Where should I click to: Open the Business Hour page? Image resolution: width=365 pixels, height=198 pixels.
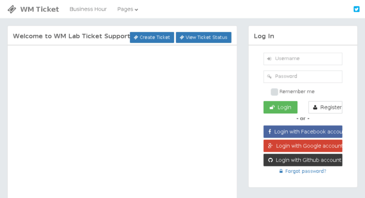pyautogui.click(x=88, y=9)
